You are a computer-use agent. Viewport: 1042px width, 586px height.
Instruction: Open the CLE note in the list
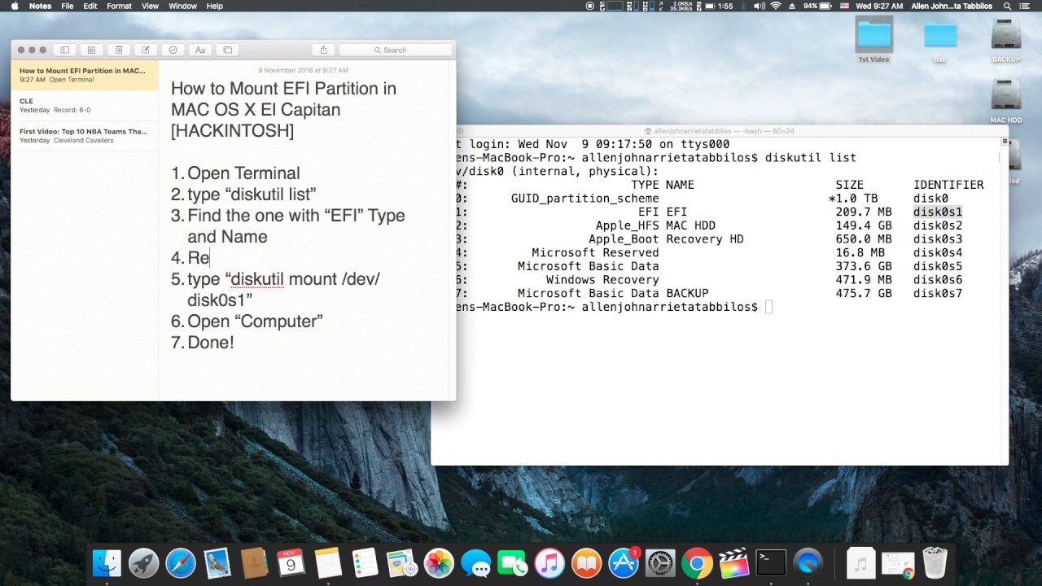point(85,106)
